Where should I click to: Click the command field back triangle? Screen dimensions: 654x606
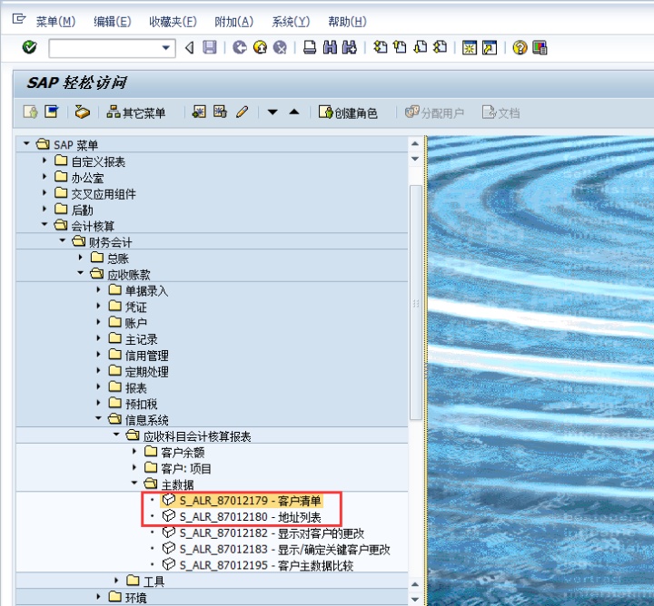coord(189,47)
